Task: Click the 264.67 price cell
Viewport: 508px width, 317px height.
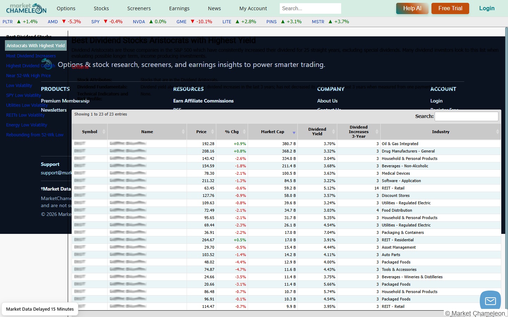Action: pos(201,240)
